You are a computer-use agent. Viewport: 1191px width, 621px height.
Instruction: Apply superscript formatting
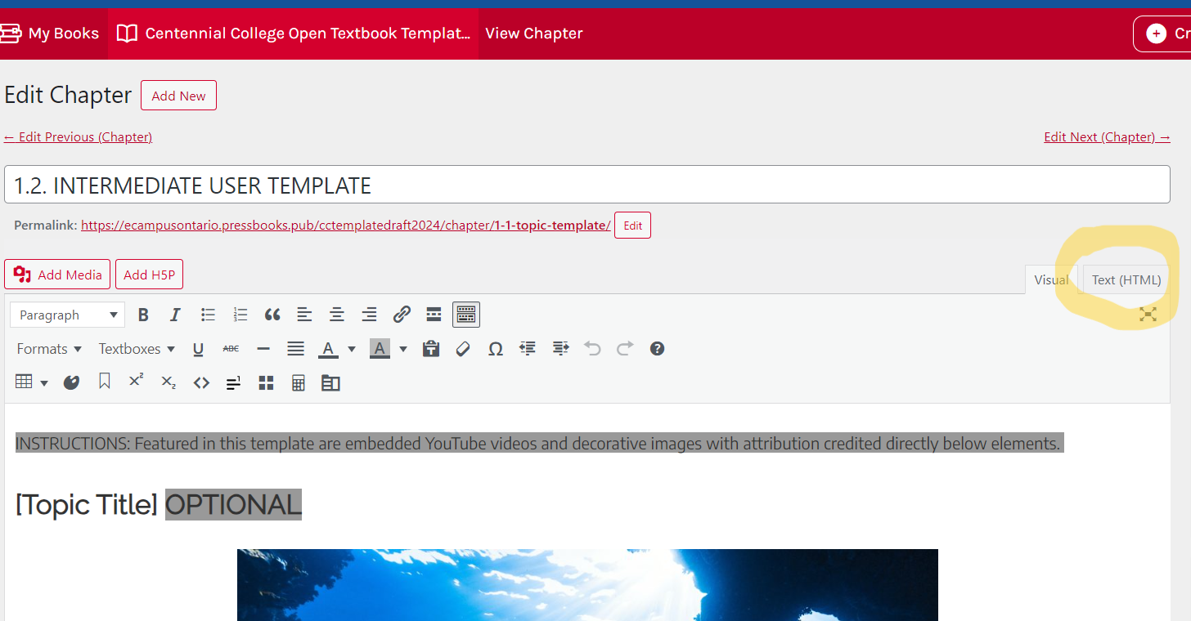click(x=137, y=382)
